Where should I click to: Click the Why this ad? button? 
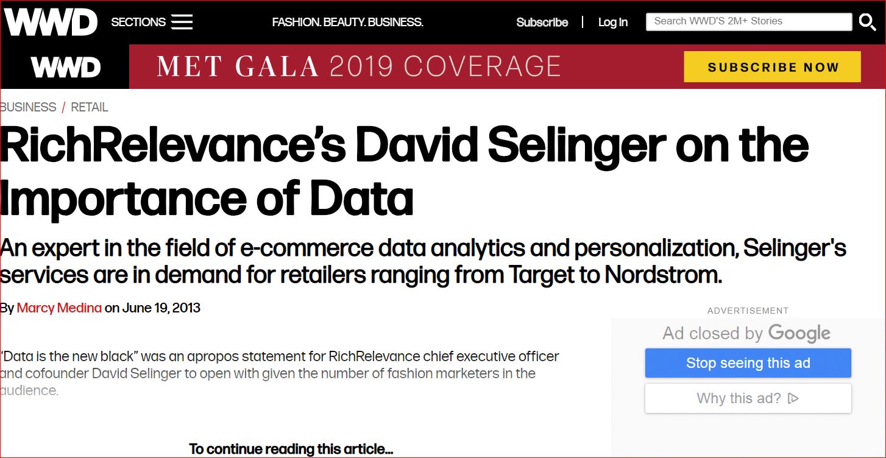pos(748,398)
